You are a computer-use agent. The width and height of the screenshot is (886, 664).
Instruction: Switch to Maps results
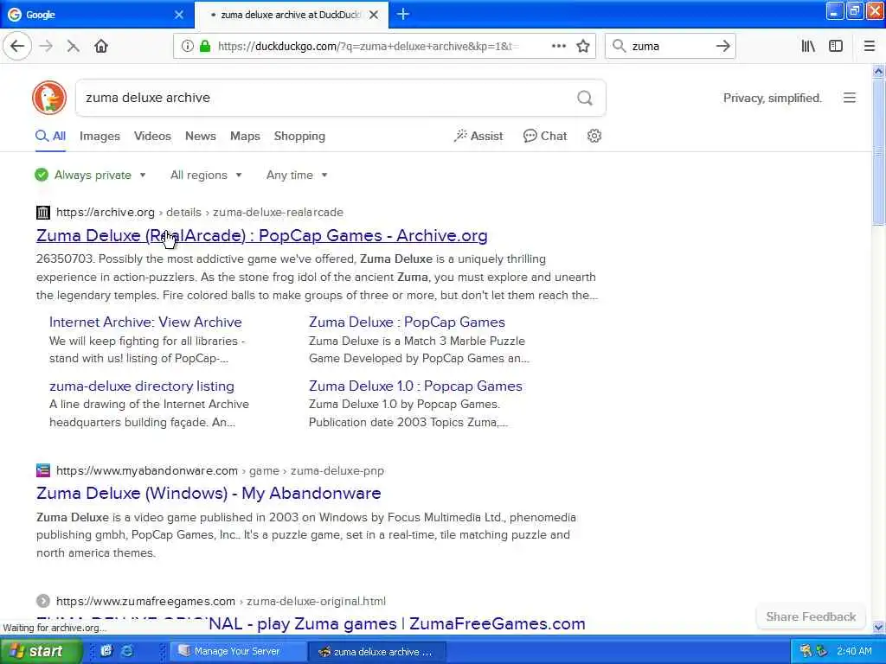pos(245,136)
